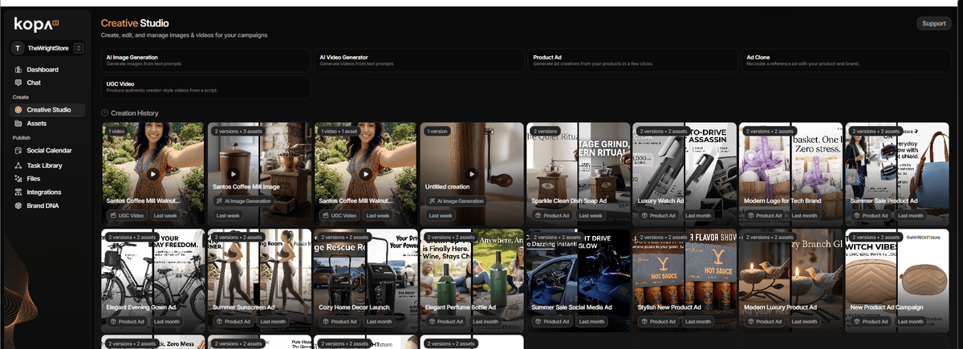
Task: Play Santos Coffee Mill video labeled '1 video • 1 asset'
Action: click(x=365, y=173)
